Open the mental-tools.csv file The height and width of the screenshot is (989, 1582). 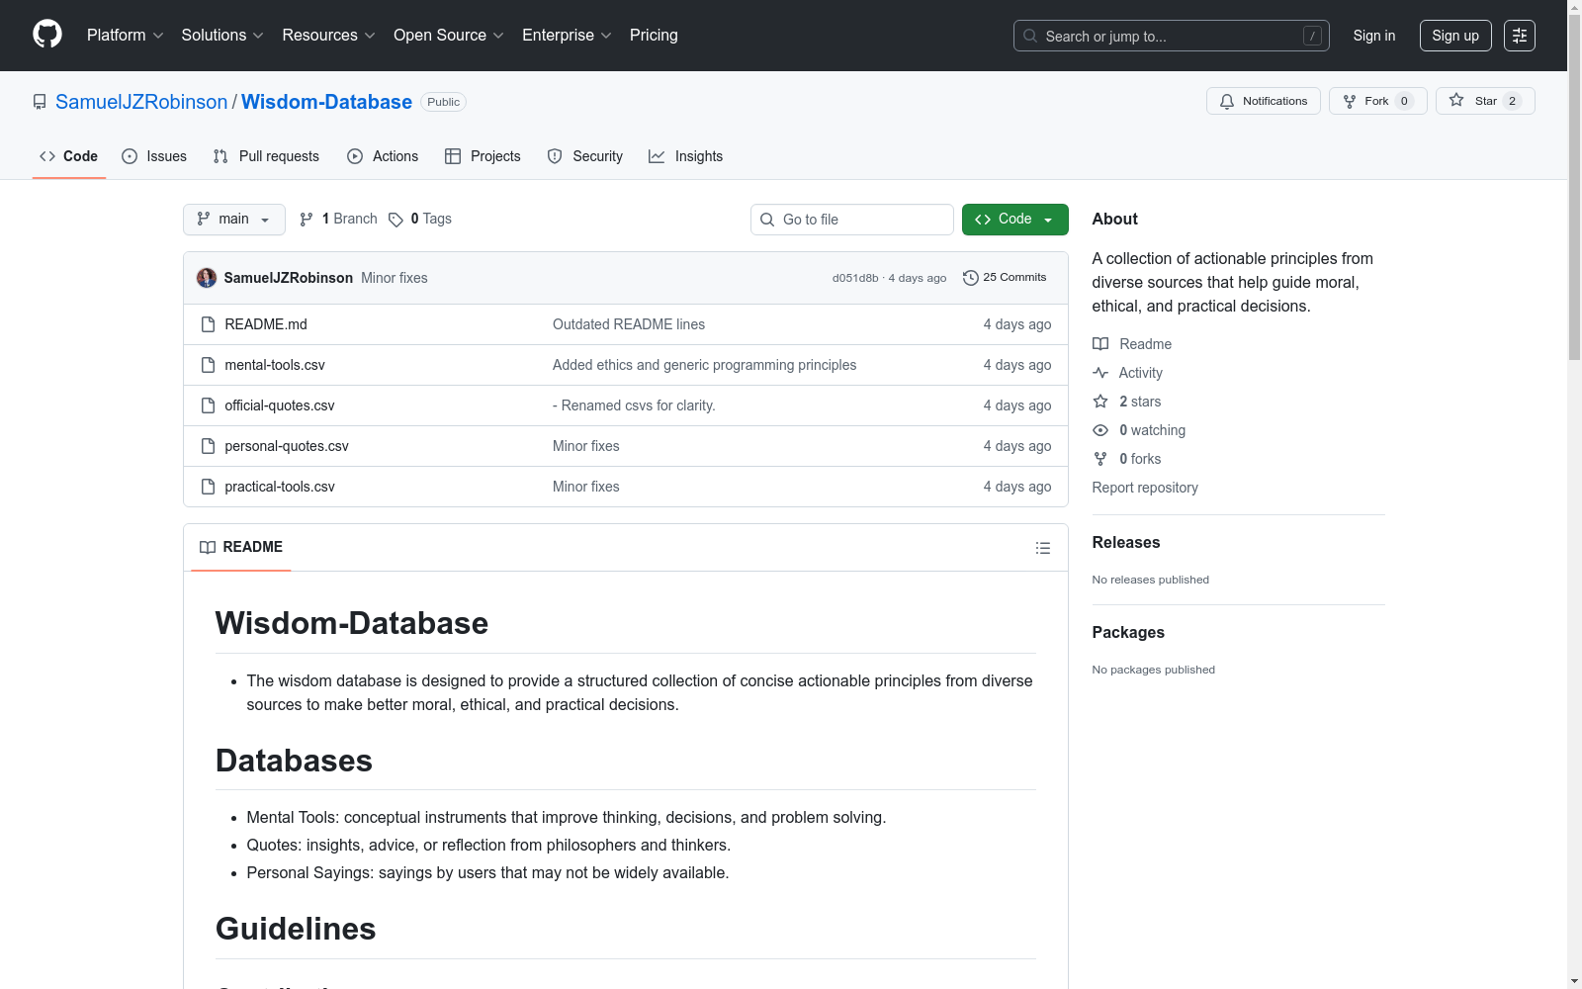pos(275,365)
